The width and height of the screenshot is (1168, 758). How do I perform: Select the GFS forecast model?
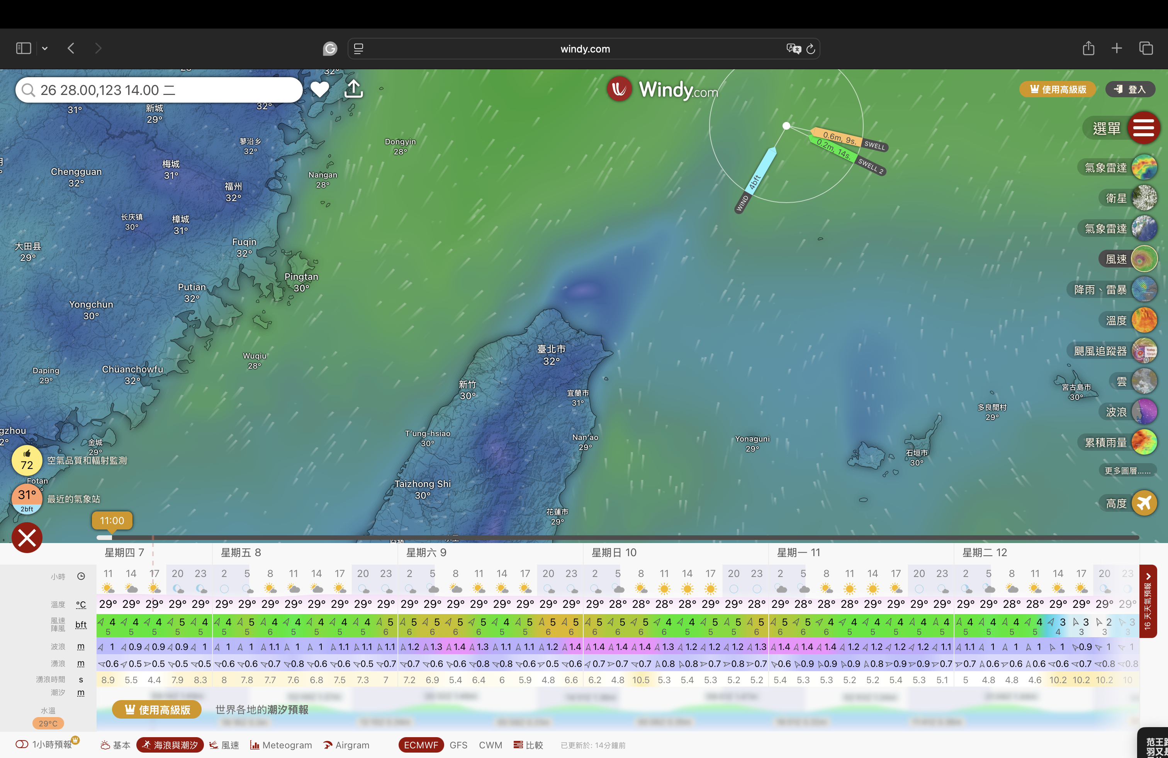click(x=458, y=745)
